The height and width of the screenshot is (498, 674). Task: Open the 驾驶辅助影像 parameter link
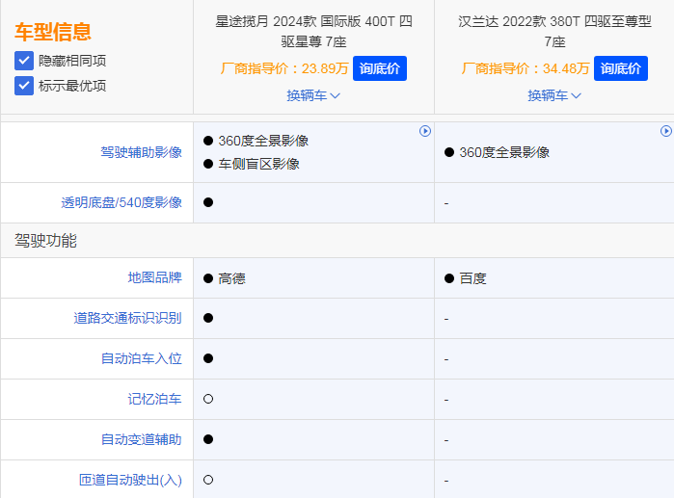tap(141, 152)
